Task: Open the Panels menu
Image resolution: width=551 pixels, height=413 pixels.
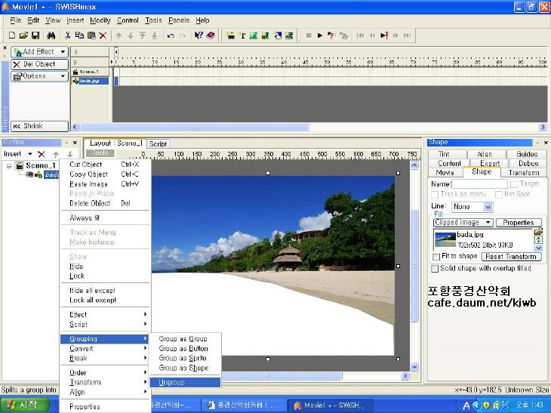Action: pos(179,20)
